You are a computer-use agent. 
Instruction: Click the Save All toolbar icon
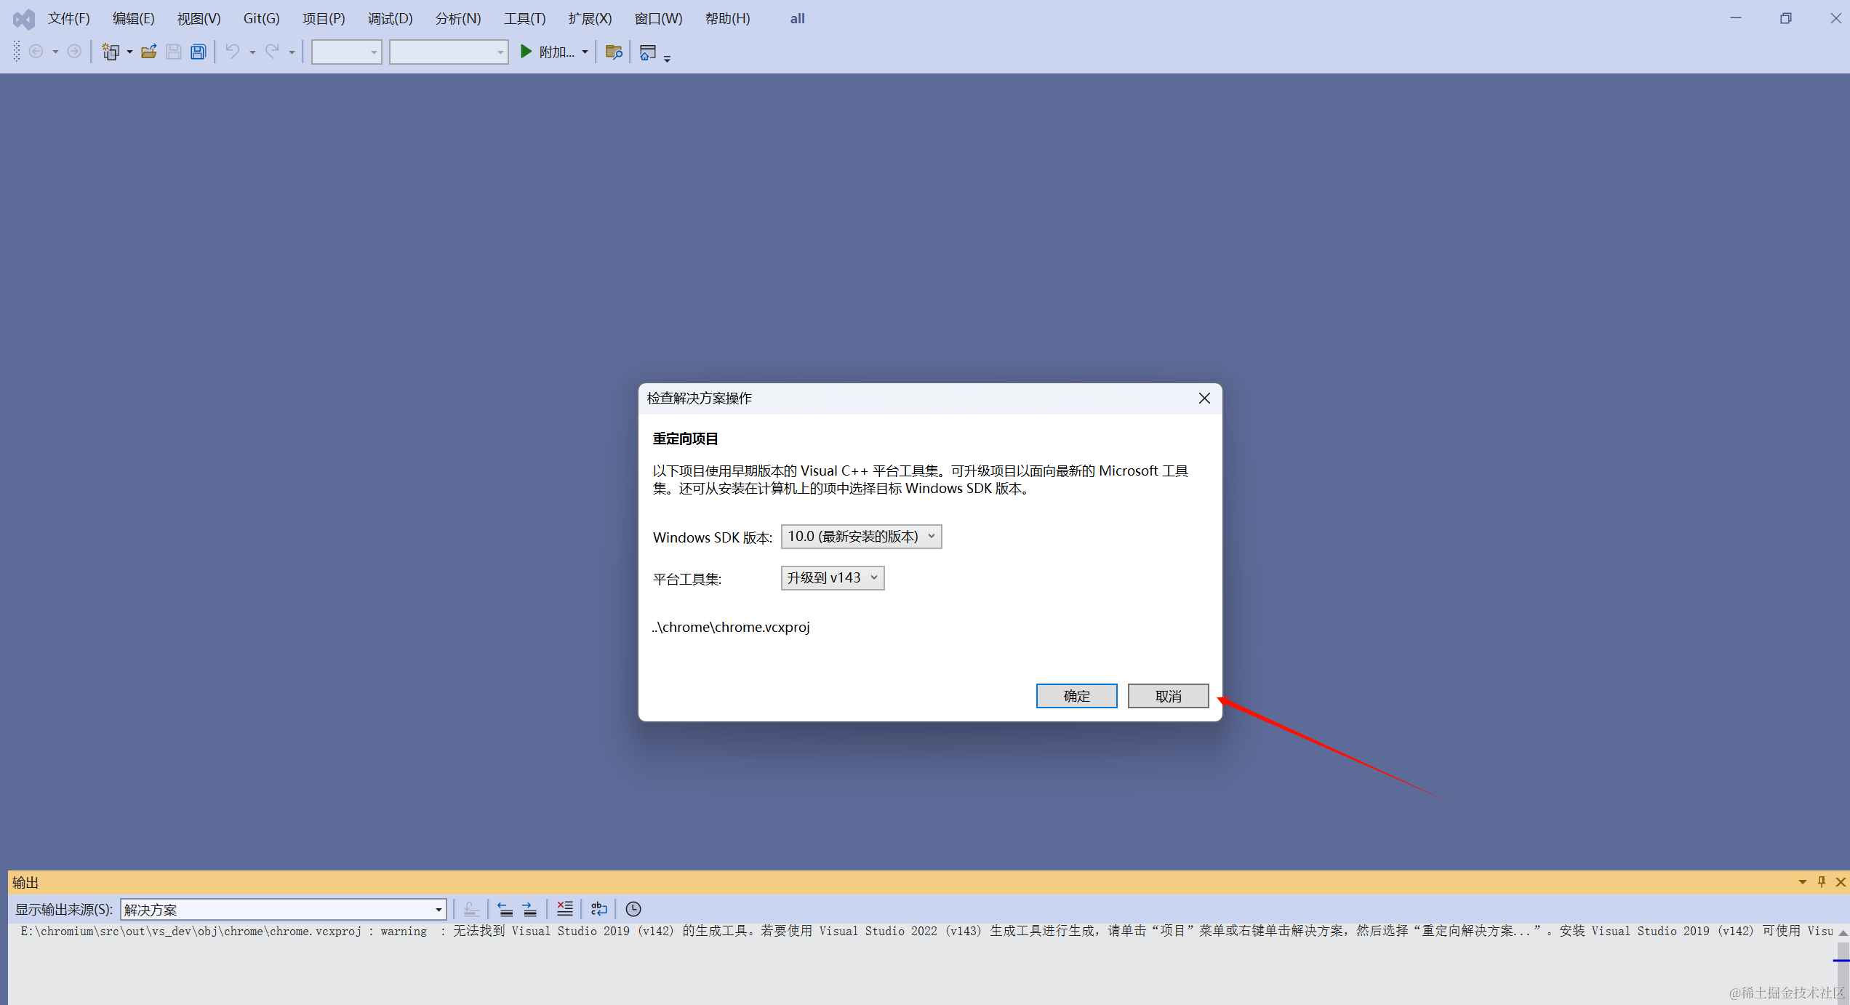coord(198,52)
